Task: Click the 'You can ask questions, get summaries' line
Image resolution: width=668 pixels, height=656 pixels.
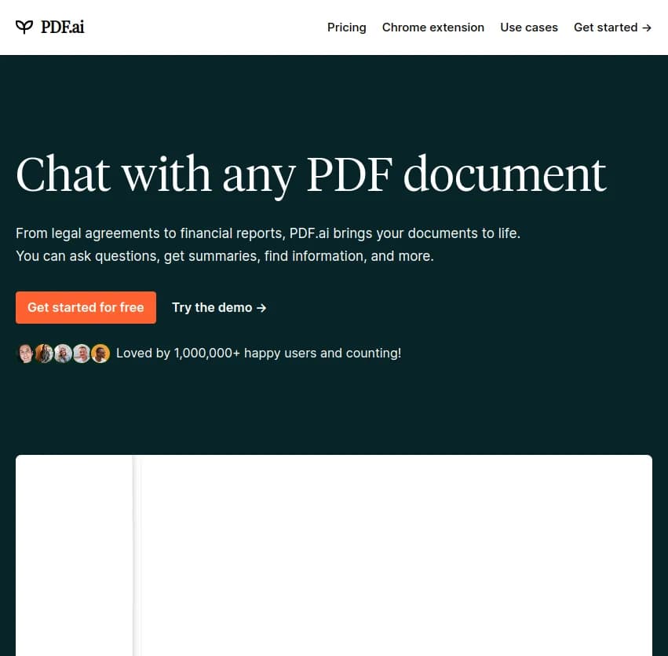Action: (224, 256)
